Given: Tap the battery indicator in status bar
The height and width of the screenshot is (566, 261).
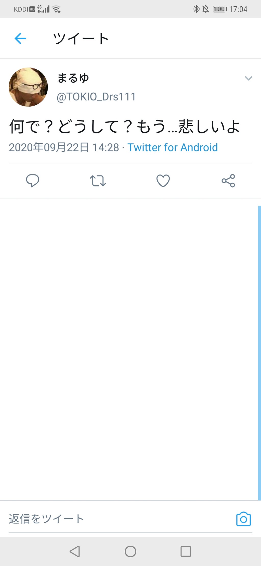Looking at the screenshot, I should click(x=220, y=9).
